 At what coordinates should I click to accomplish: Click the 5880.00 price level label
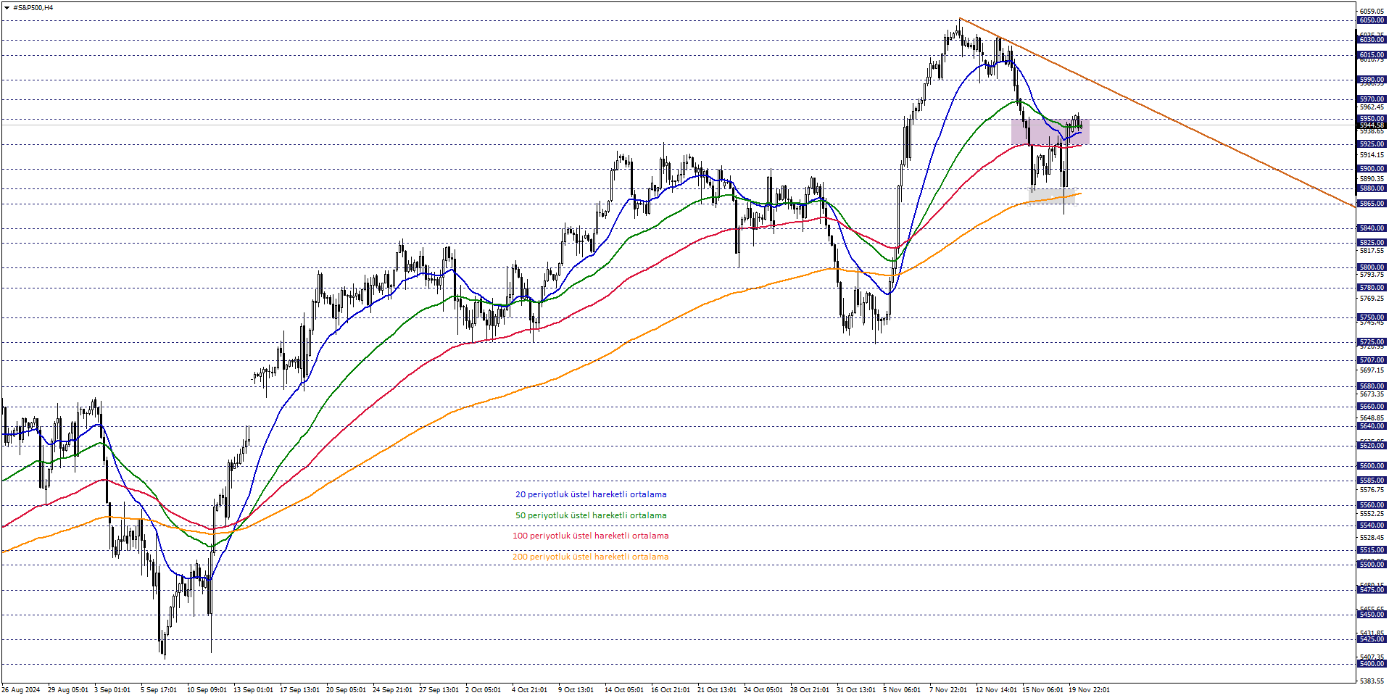(x=1372, y=188)
